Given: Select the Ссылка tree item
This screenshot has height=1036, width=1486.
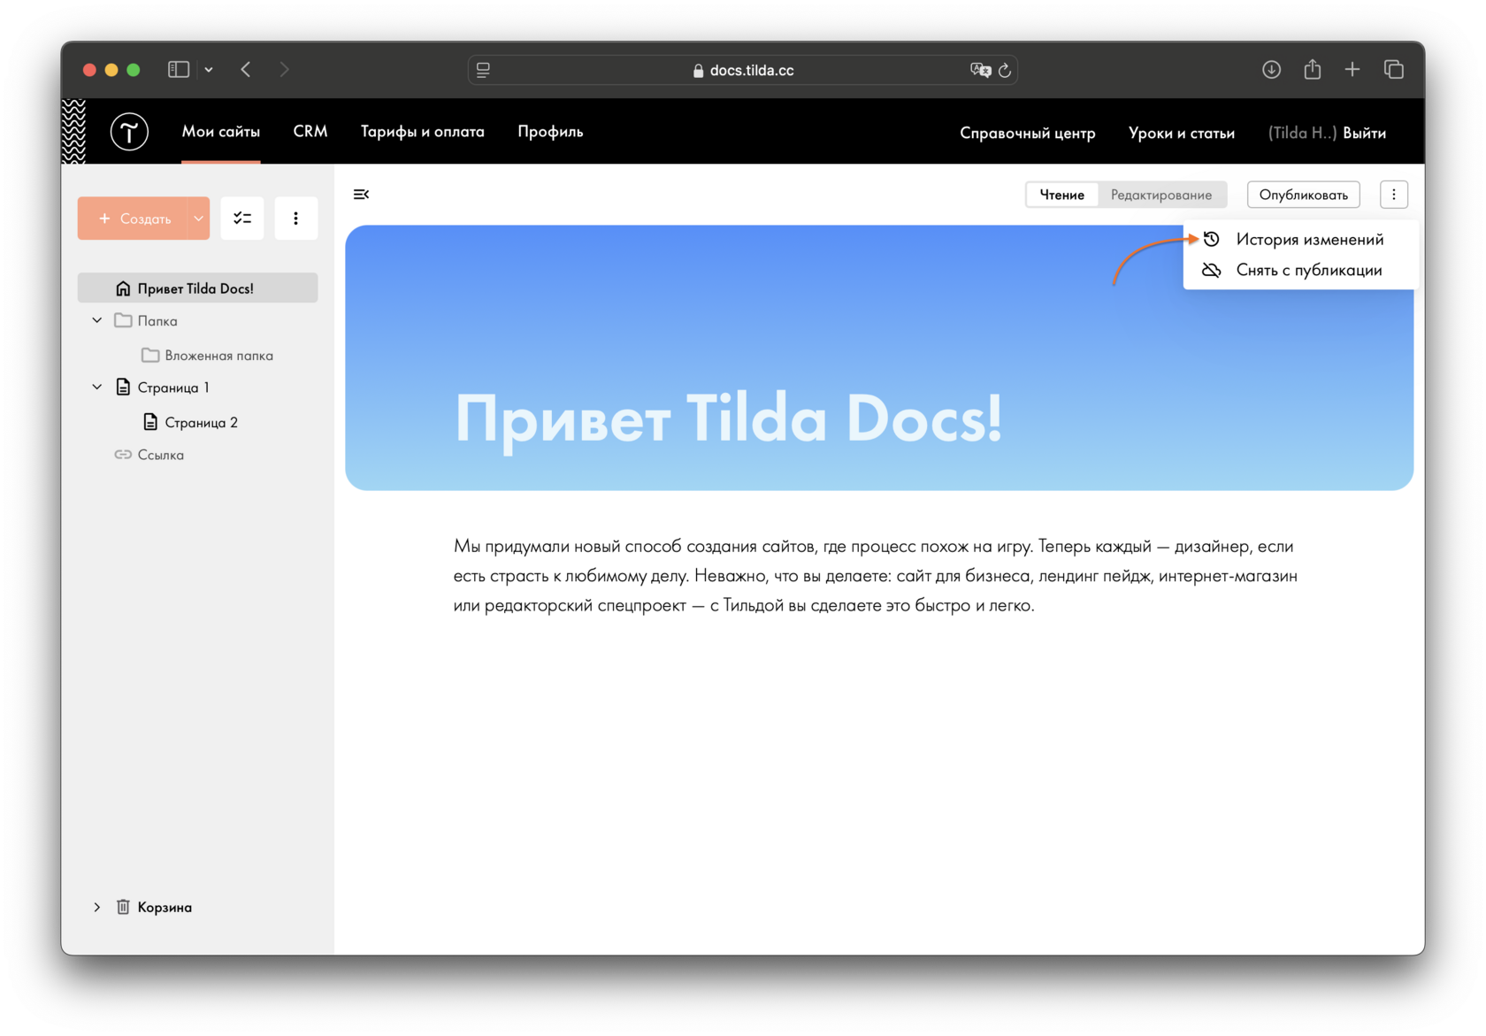Looking at the screenshot, I should coord(161,455).
